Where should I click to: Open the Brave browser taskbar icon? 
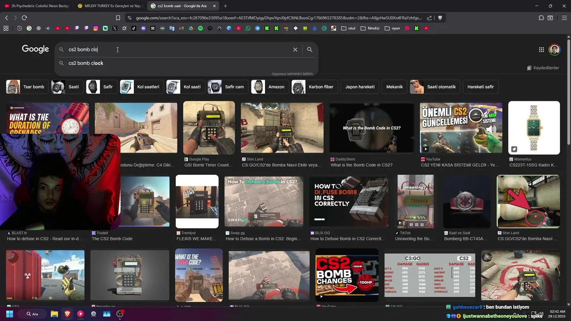[67, 314]
